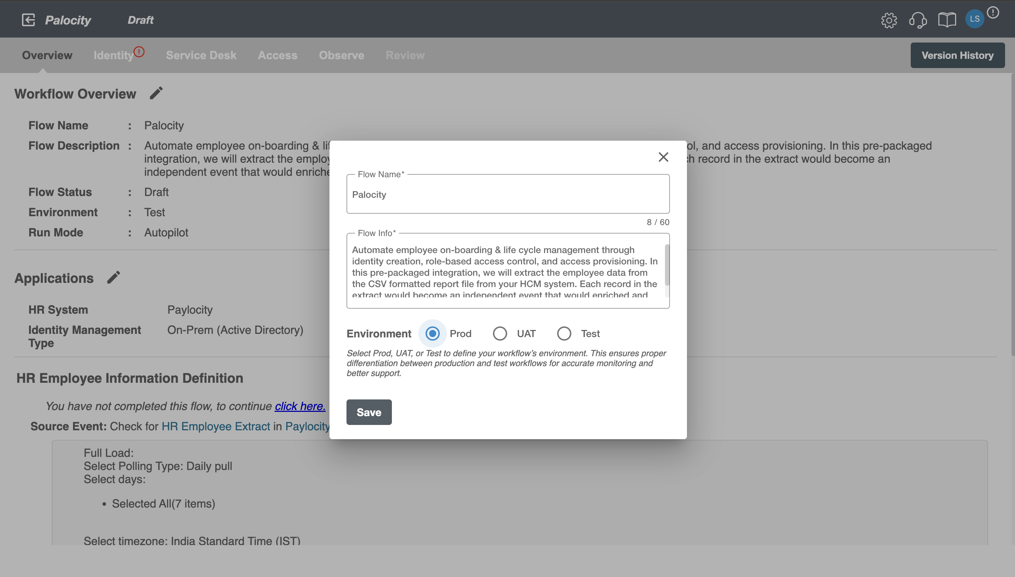Click the Version History button
1015x577 pixels.
[957, 54]
